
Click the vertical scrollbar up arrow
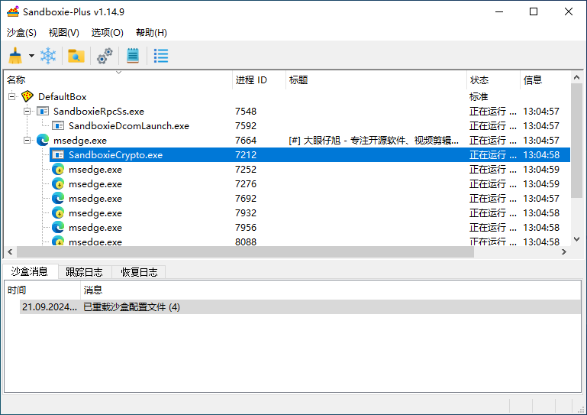click(576, 77)
